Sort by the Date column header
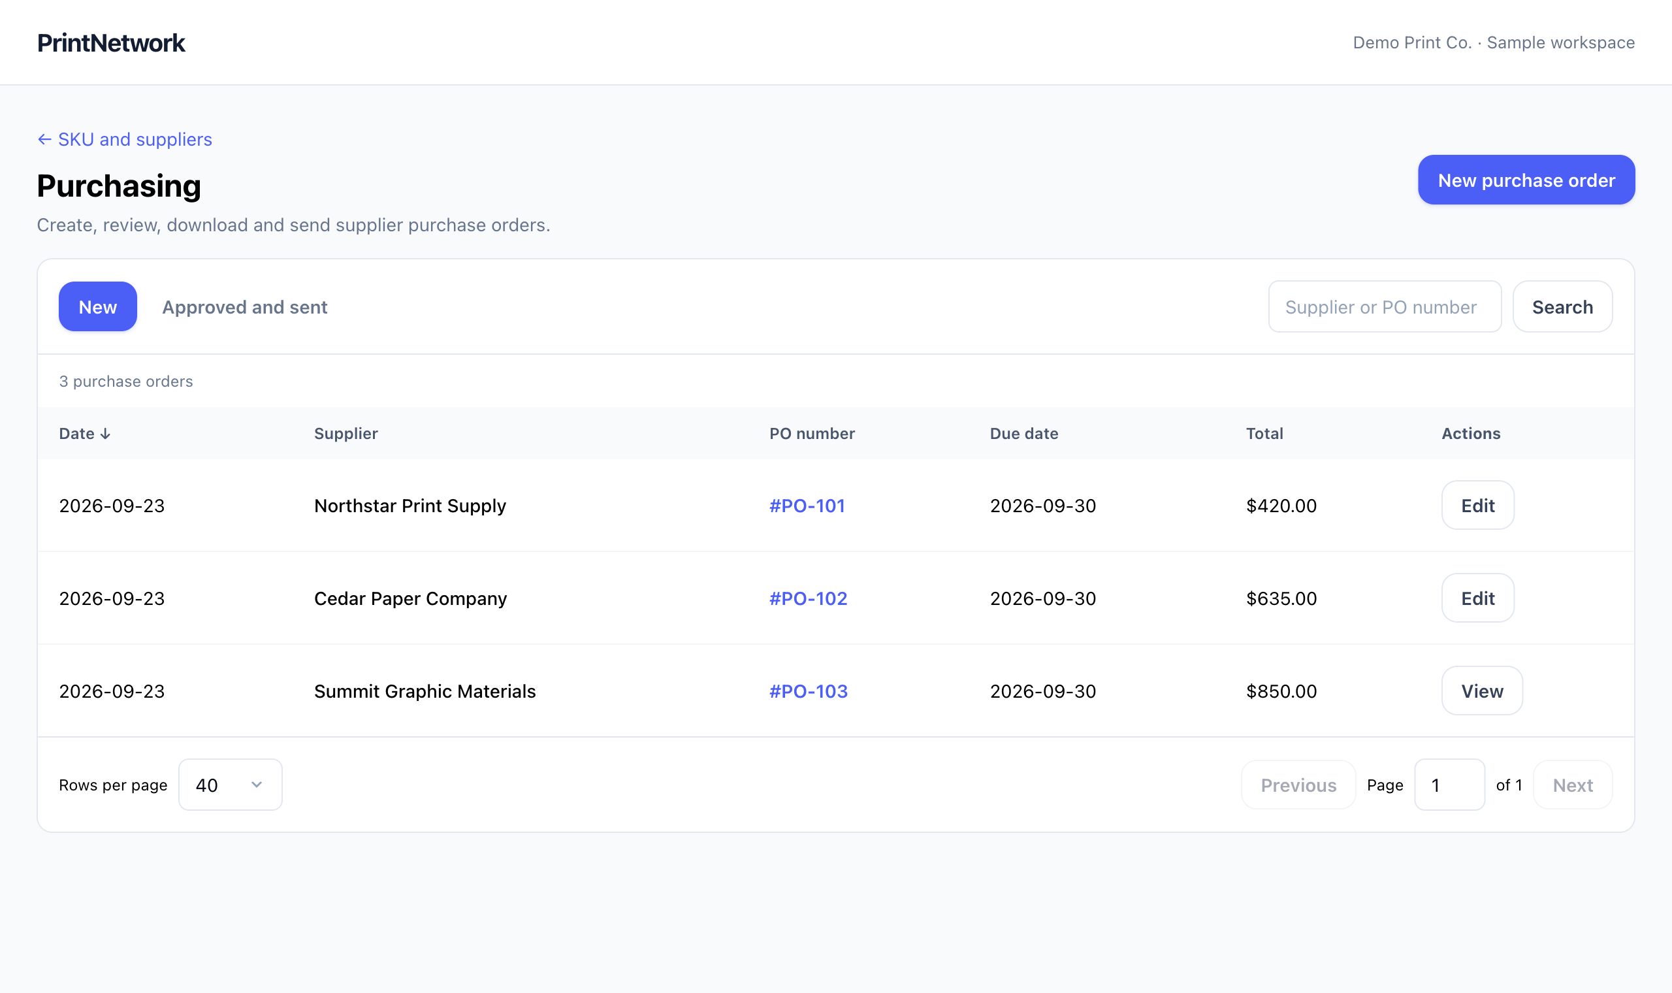The height and width of the screenshot is (993, 1672). coord(85,434)
